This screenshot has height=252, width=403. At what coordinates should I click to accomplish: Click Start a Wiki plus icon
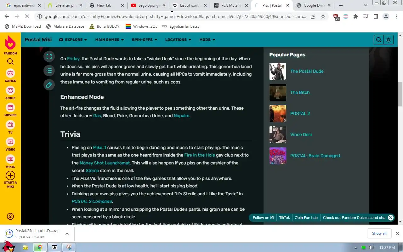(x=10, y=175)
